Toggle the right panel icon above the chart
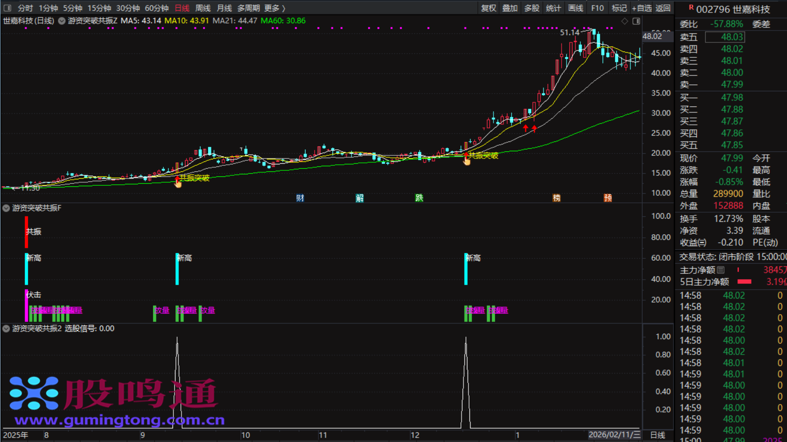This screenshot has height=442, width=787. tap(636, 21)
